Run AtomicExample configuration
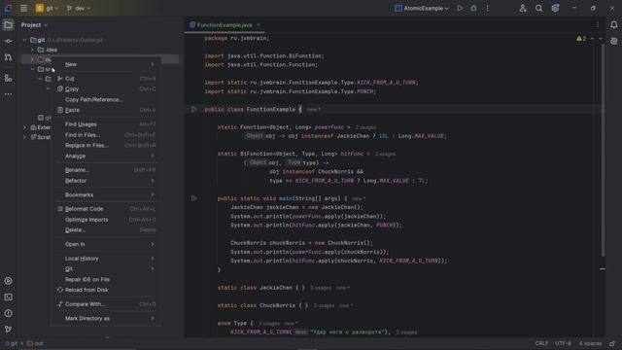Image resolution: width=622 pixels, height=350 pixels. [460, 8]
